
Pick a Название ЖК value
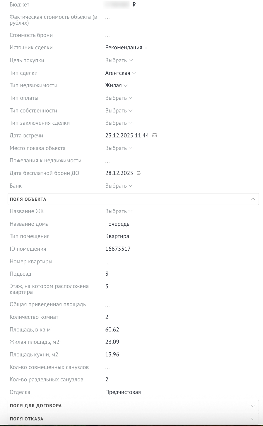[x=119, y=211]
